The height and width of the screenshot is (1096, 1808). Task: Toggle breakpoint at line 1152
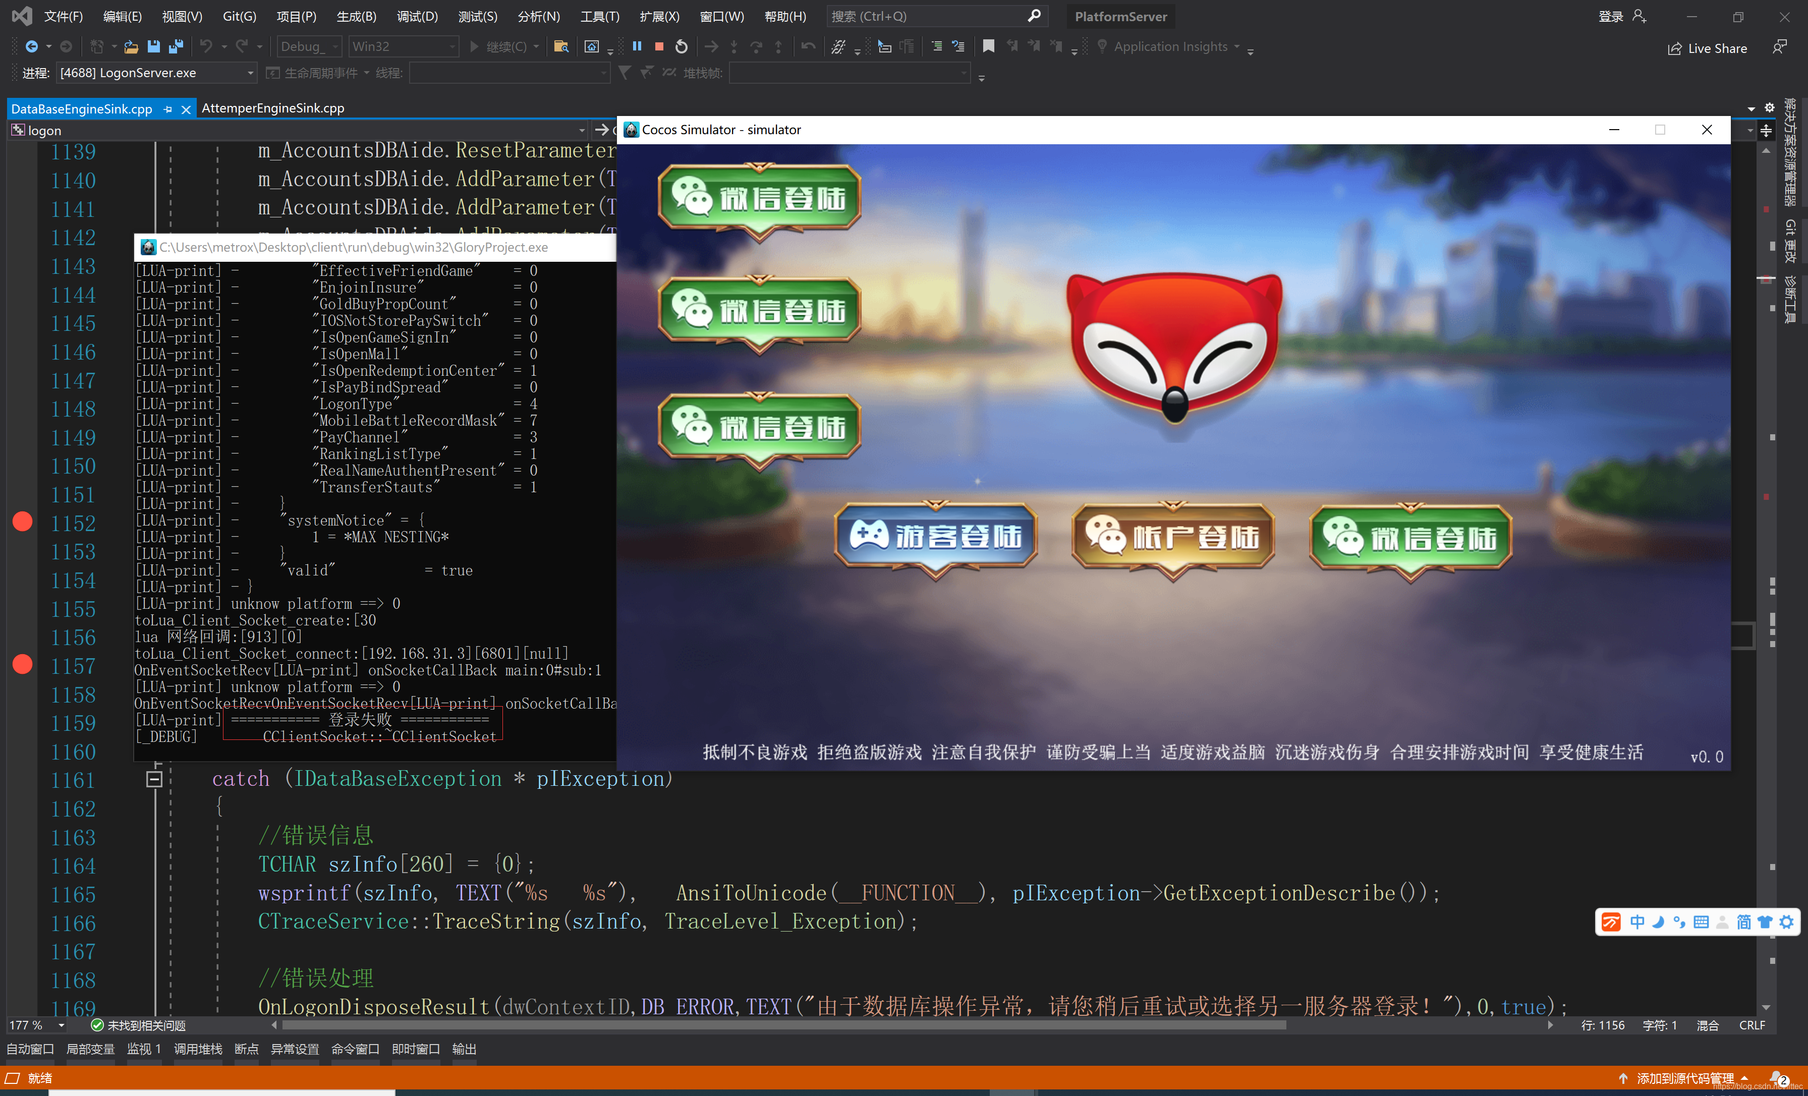[x=23, y=522]
